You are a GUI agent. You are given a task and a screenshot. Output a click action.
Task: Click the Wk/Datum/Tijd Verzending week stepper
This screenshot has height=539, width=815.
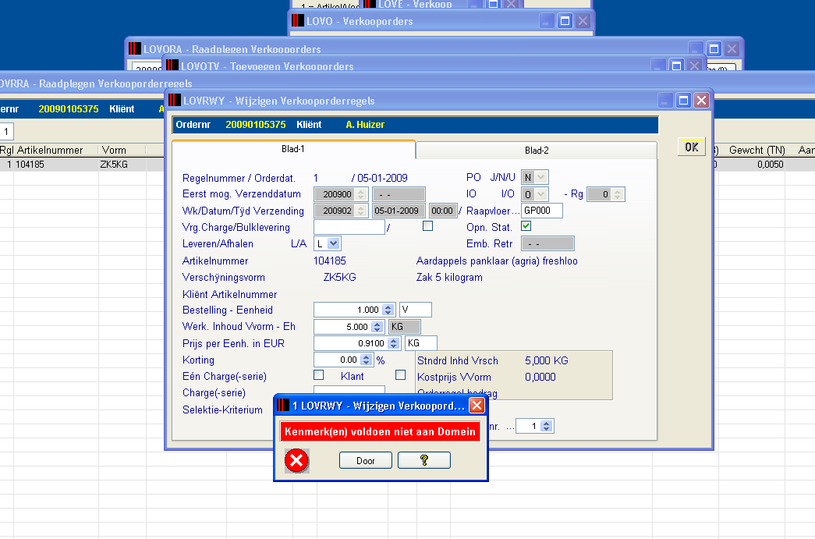(361, 211)
